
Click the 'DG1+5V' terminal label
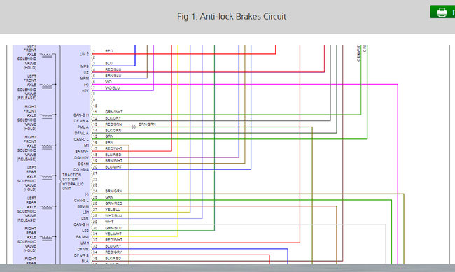point(81,158)
